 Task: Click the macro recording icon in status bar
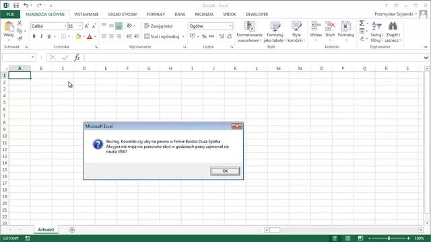tap(28, 238)
